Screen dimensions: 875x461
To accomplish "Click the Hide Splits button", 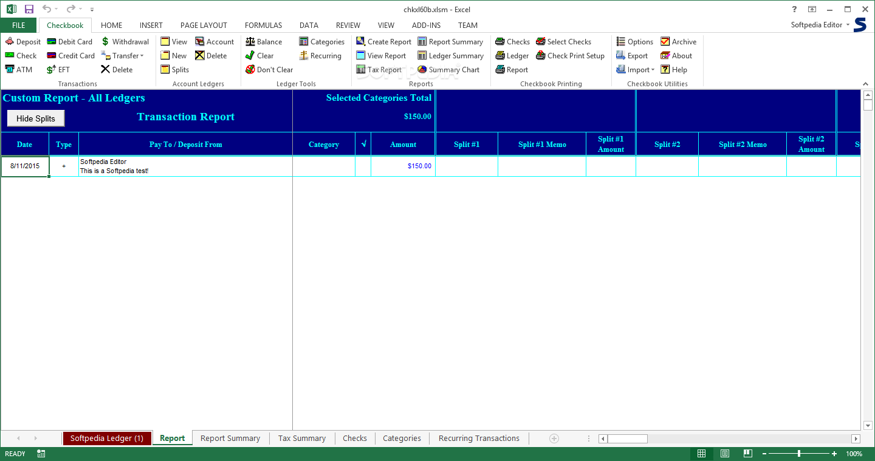I will pyautogui.click(x=36, y=118).
